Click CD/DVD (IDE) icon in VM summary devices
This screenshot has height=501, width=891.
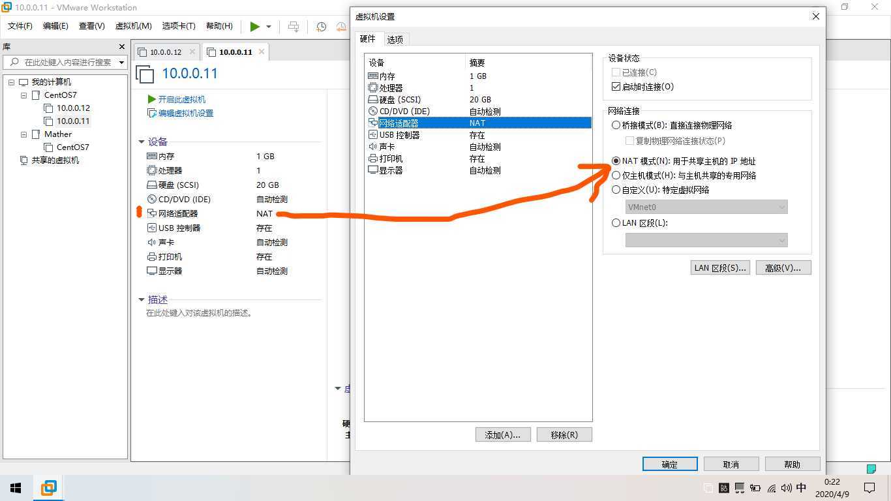(x=152, y=200)
